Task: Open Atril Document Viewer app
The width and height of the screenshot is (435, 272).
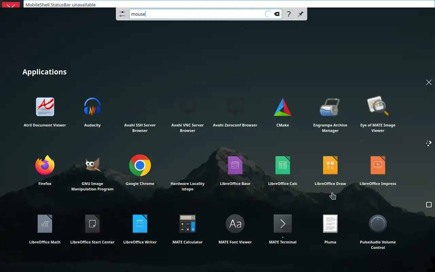Action: 45,112
